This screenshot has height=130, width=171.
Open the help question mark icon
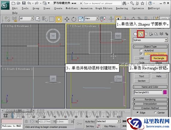click(150, 3)
